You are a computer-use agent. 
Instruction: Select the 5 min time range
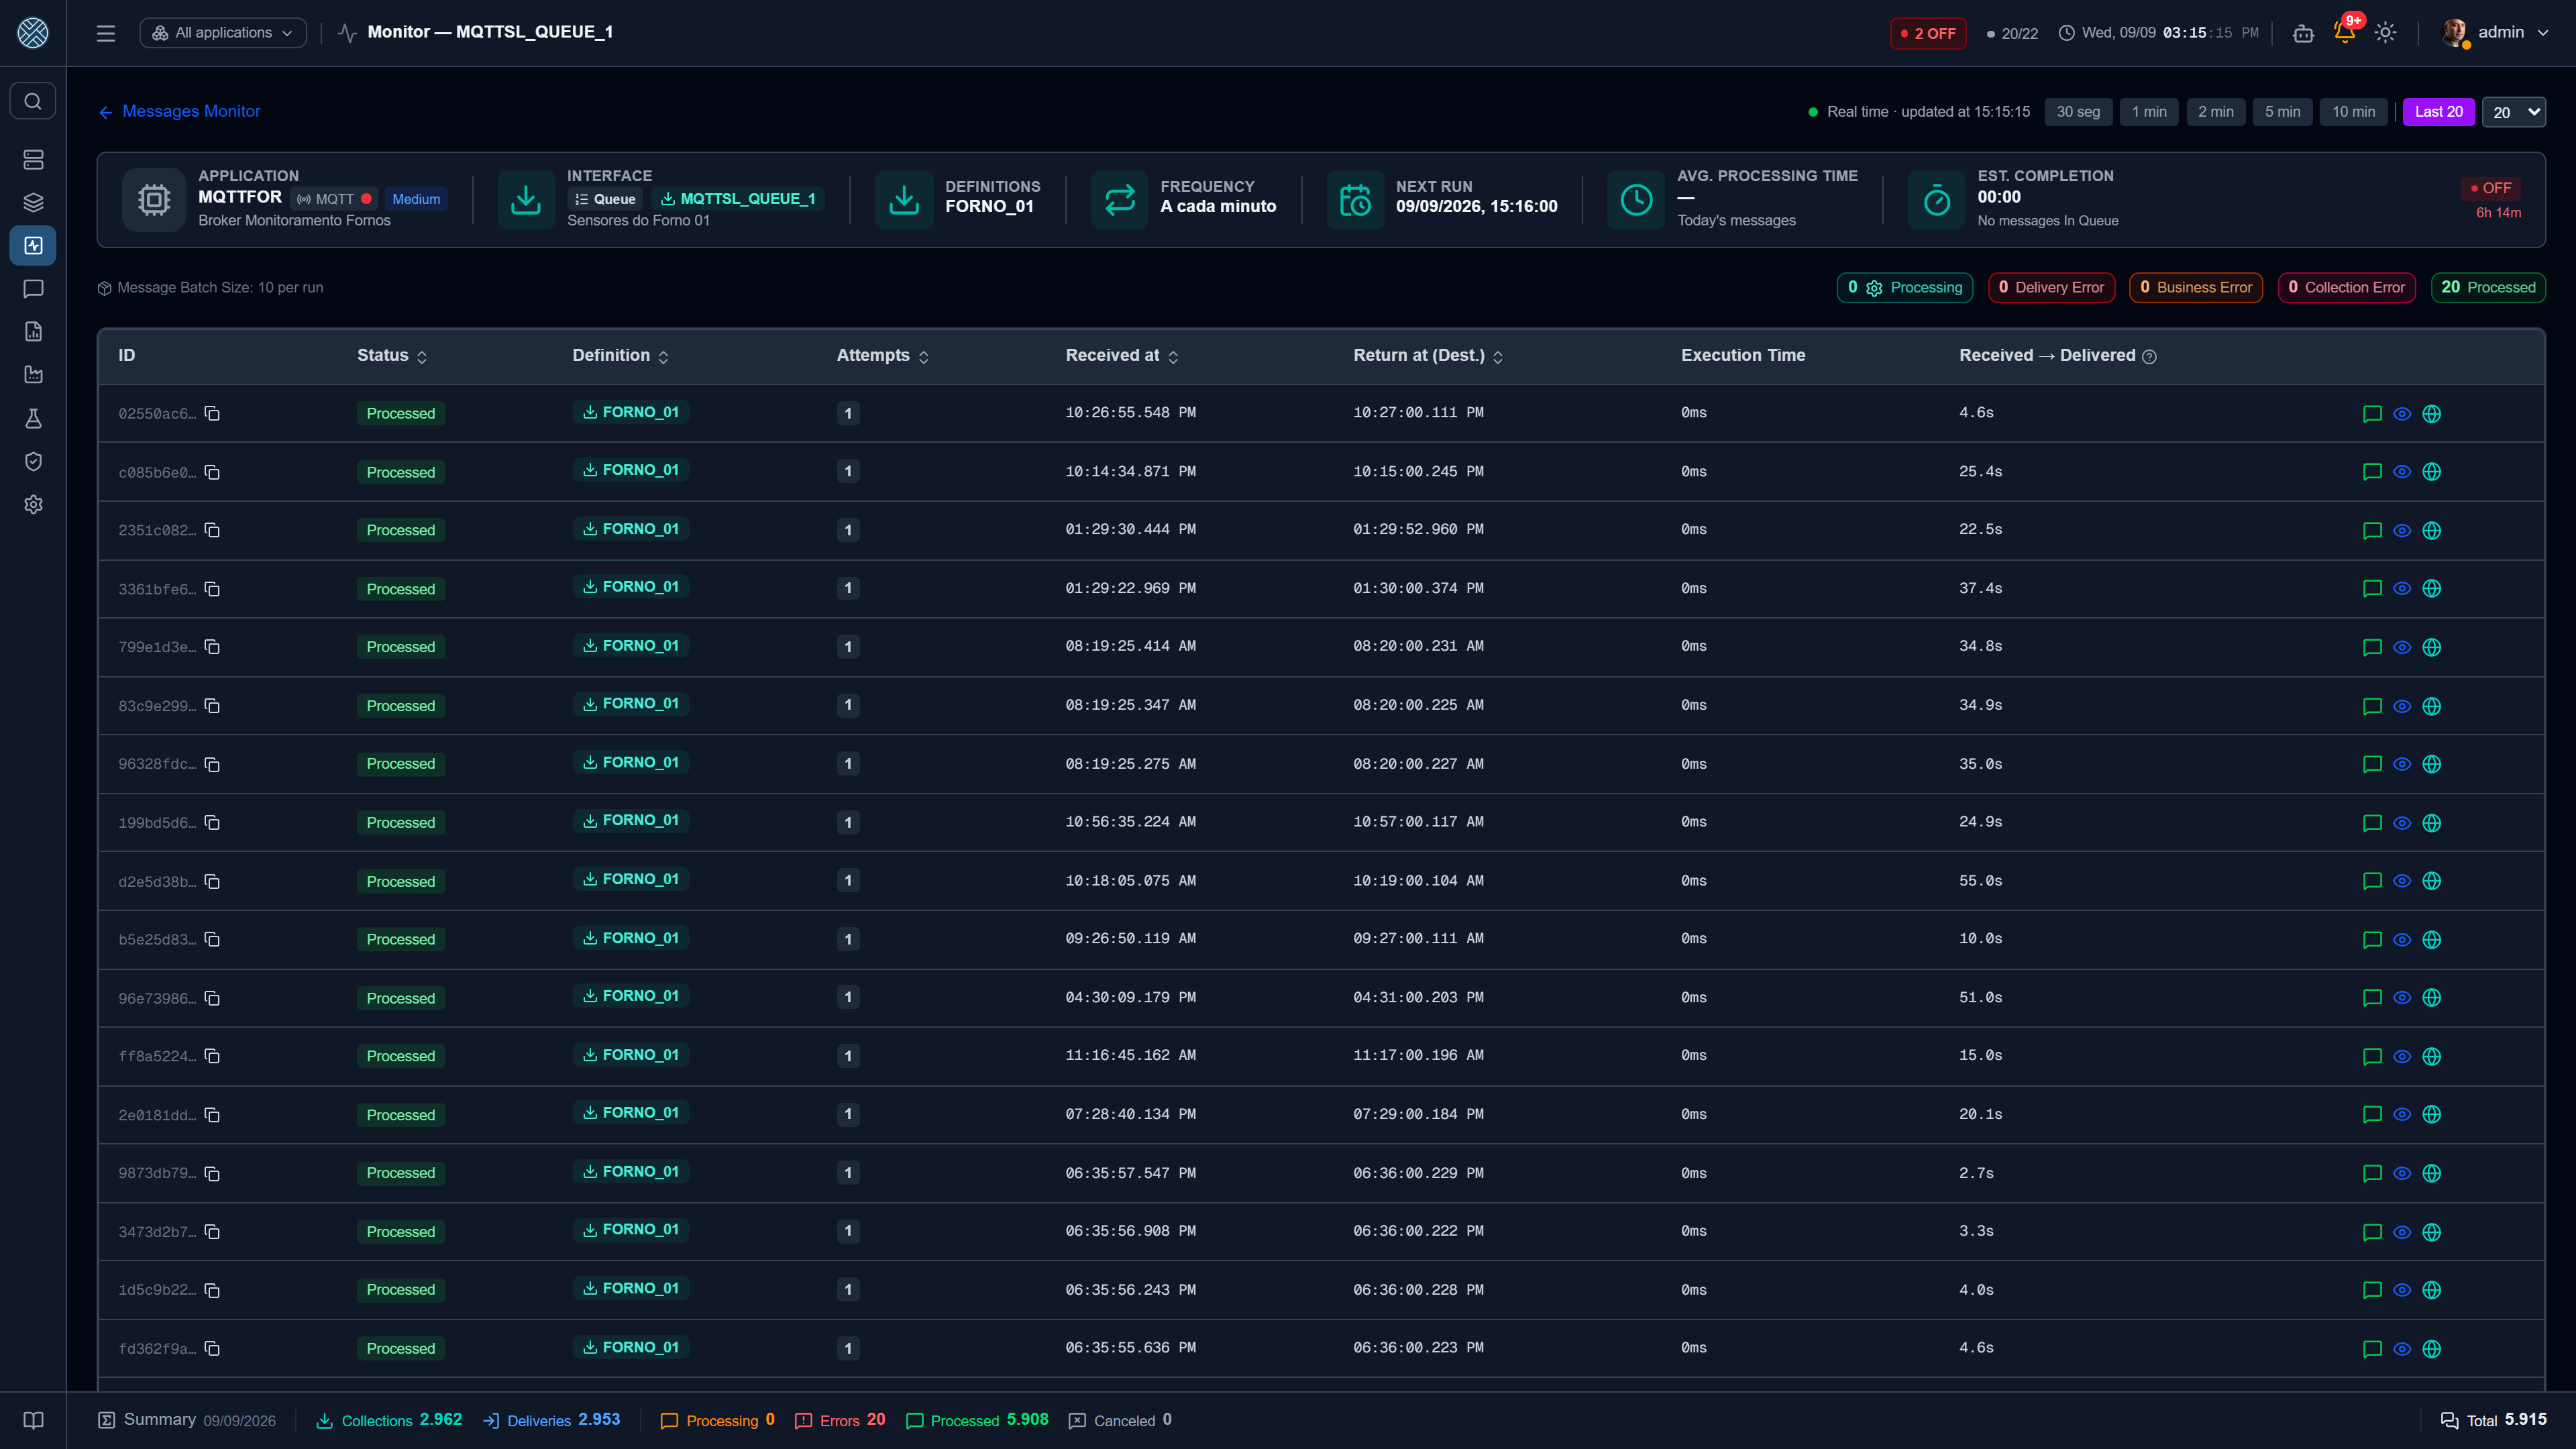(x=2282, y=112)
